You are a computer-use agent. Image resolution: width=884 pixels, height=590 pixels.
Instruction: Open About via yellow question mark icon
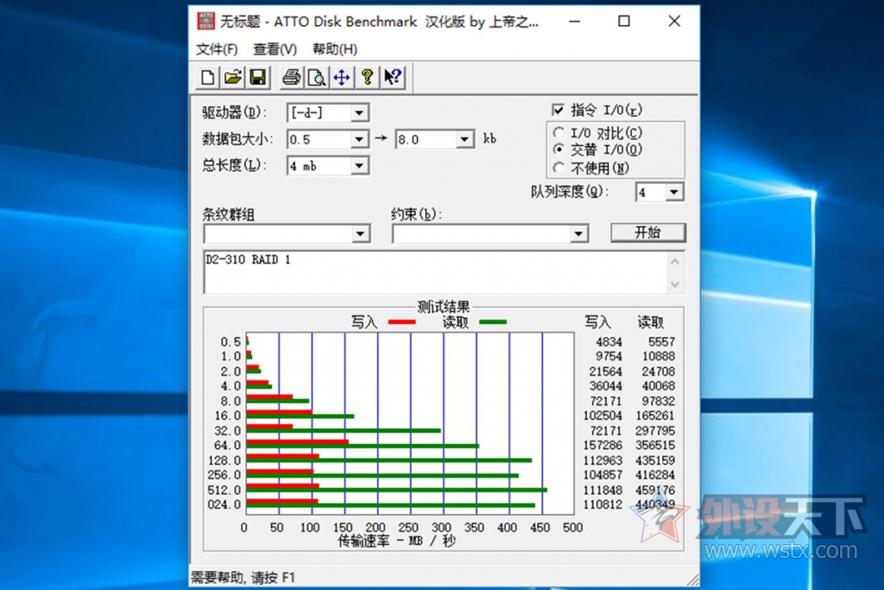pos(367,77)
